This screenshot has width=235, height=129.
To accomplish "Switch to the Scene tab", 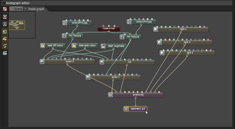I will pos(18,9).
